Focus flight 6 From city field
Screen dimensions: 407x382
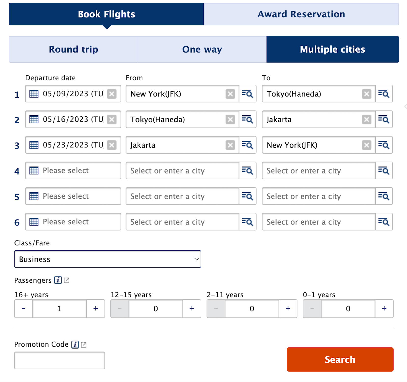(x=182, y=222)
